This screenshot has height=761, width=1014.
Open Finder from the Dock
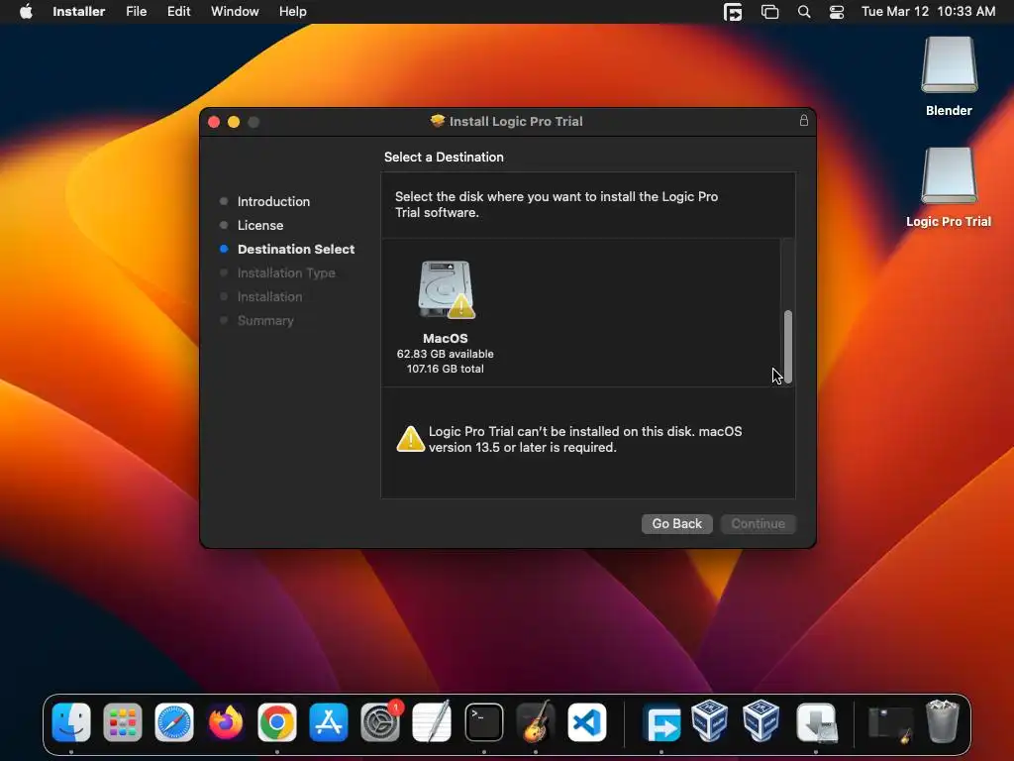coord(71,722)
